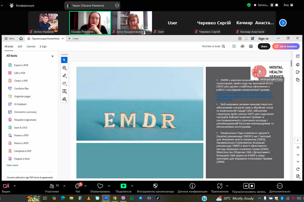Image resolution: width=304 pixels, height=202 pixels.
Task: Click the Zoom security shield icon
Action: coord(249,5)
